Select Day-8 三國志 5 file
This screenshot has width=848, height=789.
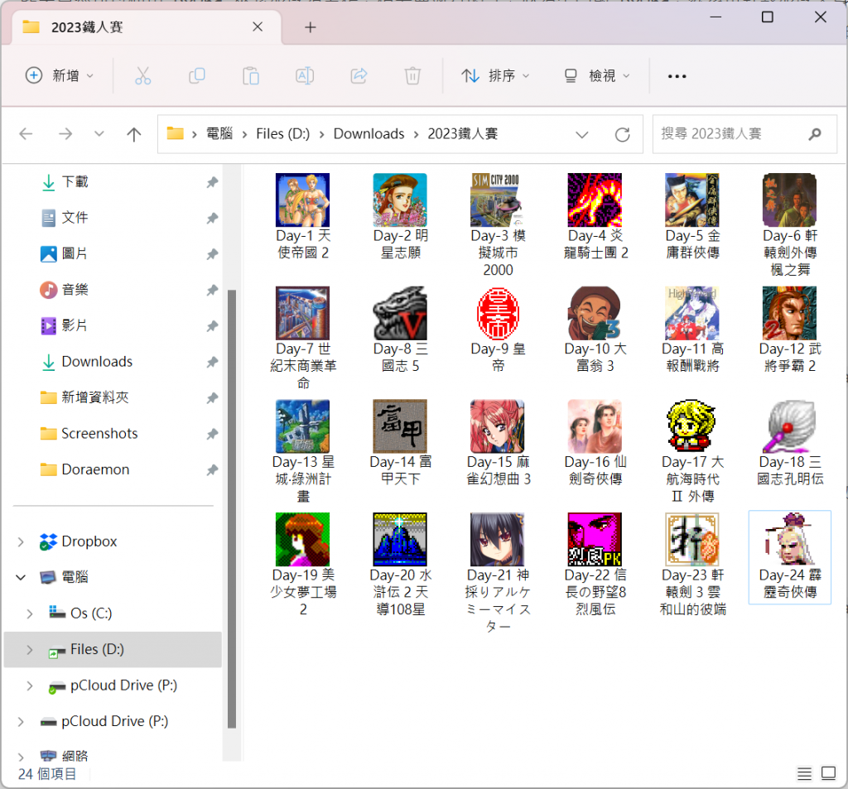[400, 330]
